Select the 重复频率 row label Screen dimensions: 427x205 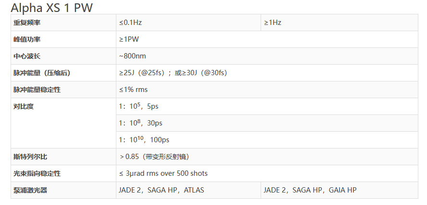(26, 23)
